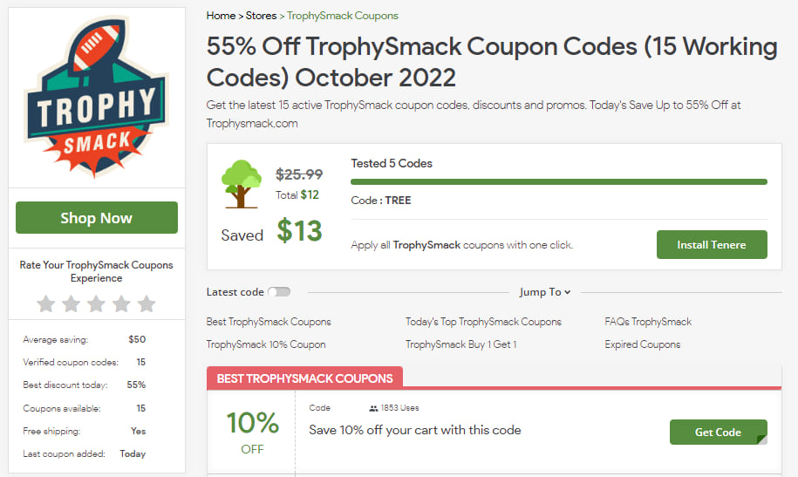Click the users icon beside 1853 Uses
Image resolution: width=798 pixels, height=477 pixels.
pyautogui.click(x=373, y=407)
